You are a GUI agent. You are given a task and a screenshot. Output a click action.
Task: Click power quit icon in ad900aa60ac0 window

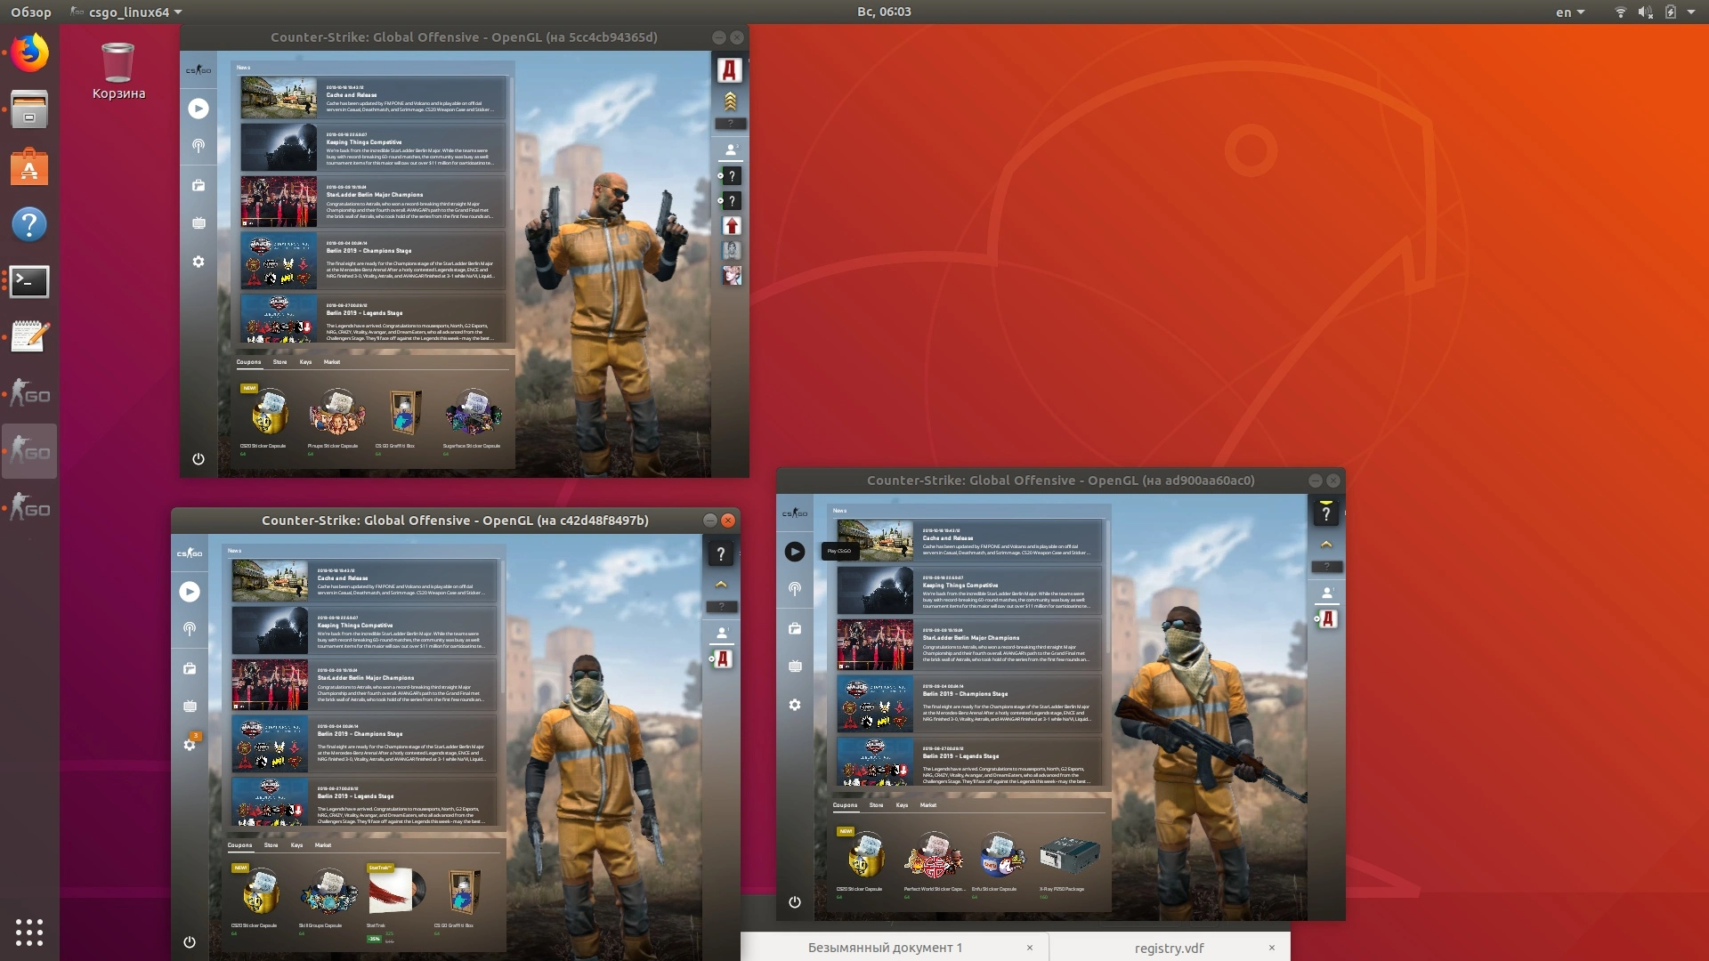coord(795,902)
